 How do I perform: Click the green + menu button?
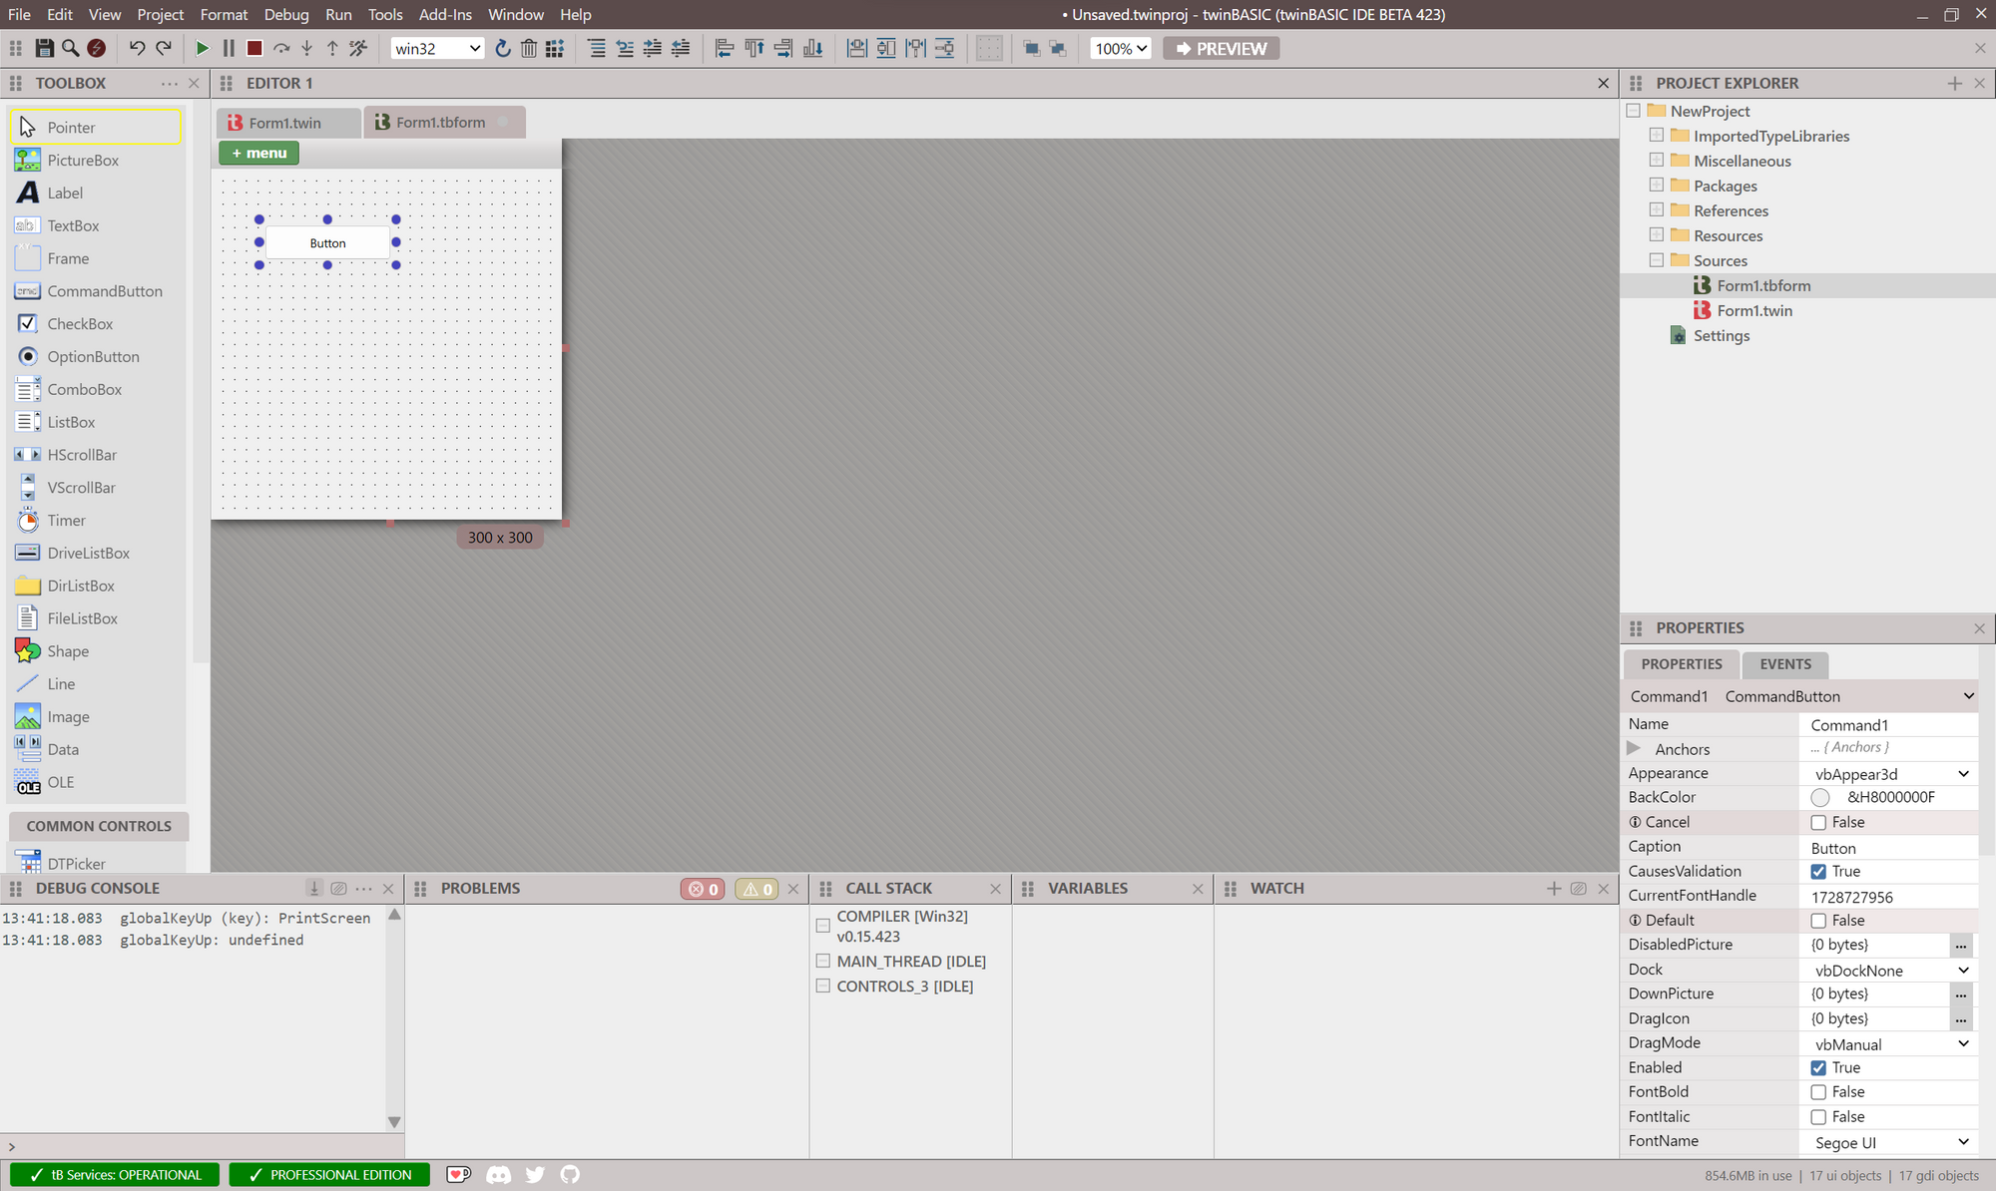coord(259,153)
